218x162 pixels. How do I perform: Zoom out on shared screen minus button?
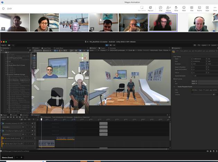point(17,157)
